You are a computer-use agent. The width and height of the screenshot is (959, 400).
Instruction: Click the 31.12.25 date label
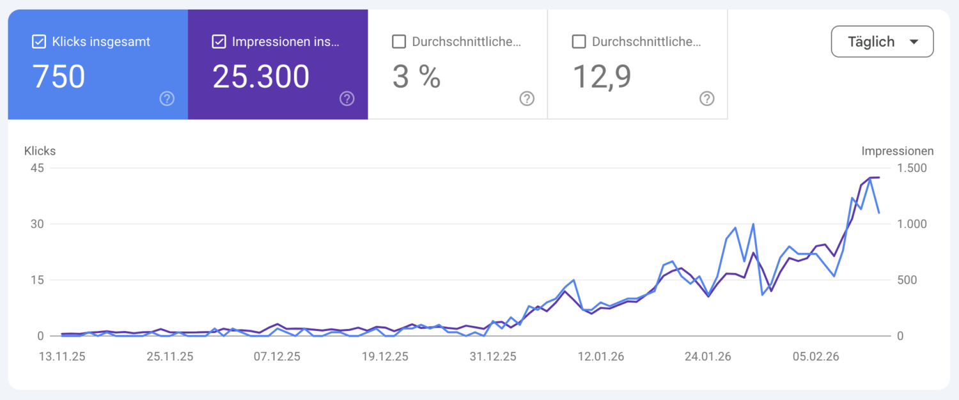tap(492, 356)
